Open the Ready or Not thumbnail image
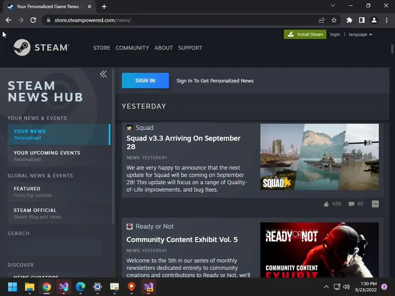The width and height of the screenshot is (395, 296). pos(319,250)
